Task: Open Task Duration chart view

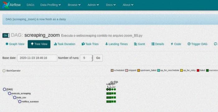Action: point(65,44)
